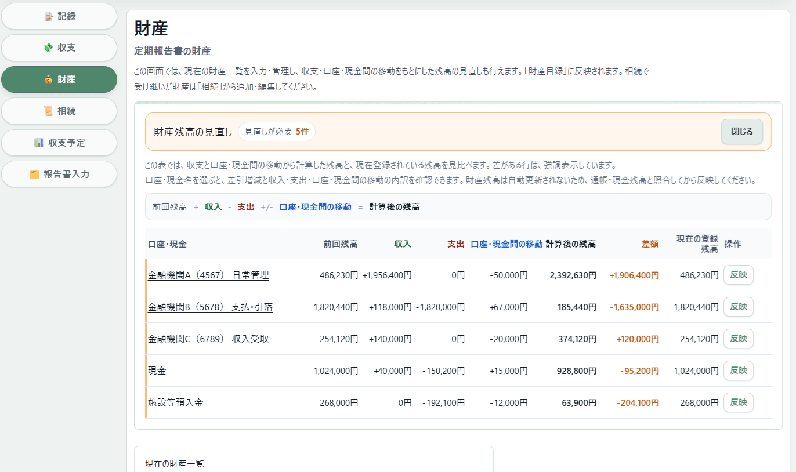Click the money bag icon beside 財産

pyautogui.click(x=49, y=80)
